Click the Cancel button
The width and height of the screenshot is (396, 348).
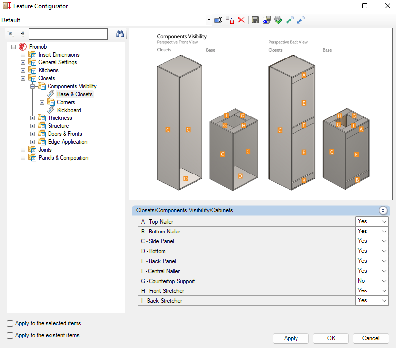point(371,338)
